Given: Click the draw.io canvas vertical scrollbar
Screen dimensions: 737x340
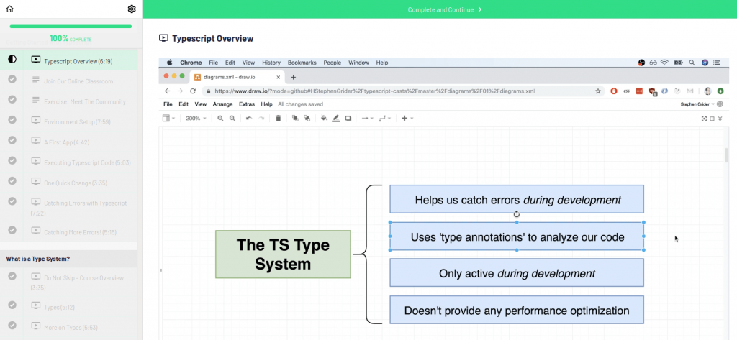Looking at the screenshot, I should 726,155.
